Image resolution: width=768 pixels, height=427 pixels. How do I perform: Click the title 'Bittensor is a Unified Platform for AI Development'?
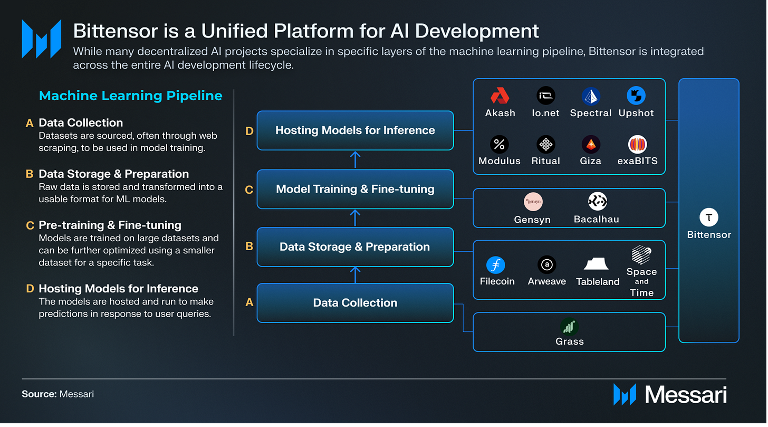pyautogui.click(x=306, y=31)
